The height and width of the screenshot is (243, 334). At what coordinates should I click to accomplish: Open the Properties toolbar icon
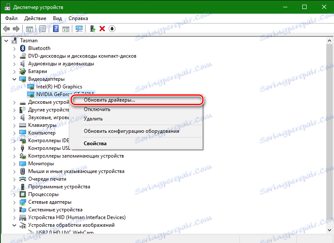(42, 29)
